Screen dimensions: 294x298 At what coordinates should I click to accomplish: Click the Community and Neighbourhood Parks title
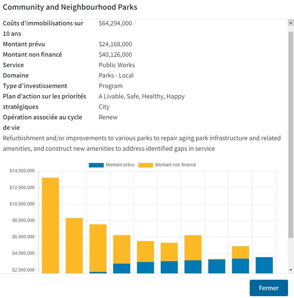click(x=70, y=7)
